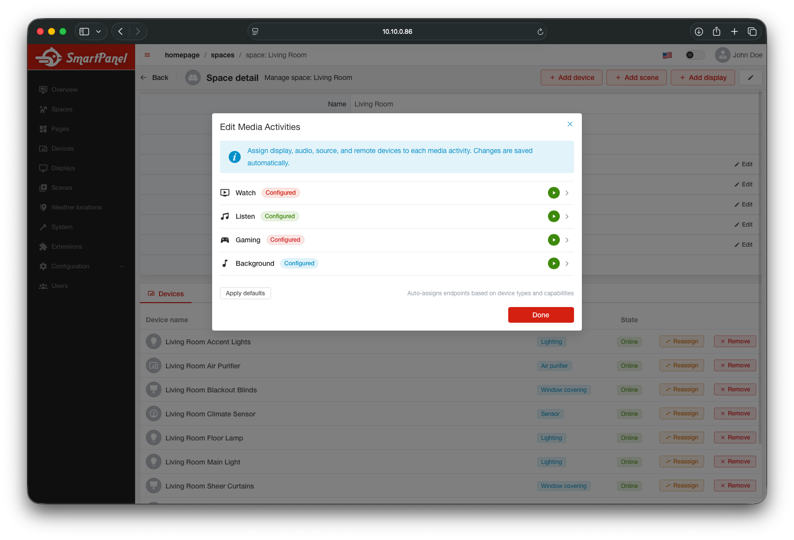
Task: Apply defaults for media activities
Action: pyautogui.click(x=245, y=293)
